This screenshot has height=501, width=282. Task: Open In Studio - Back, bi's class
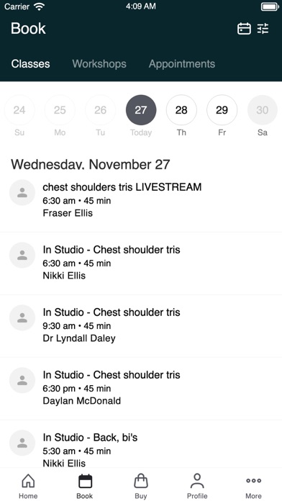[141, 444]
